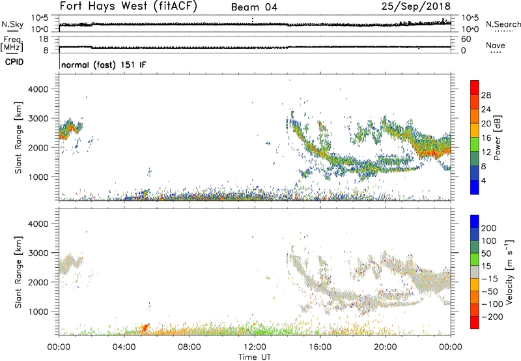Screen dimensions: 521x361
Task: Click the "08:00" time tick label
Action: click(x=190, y=347)
